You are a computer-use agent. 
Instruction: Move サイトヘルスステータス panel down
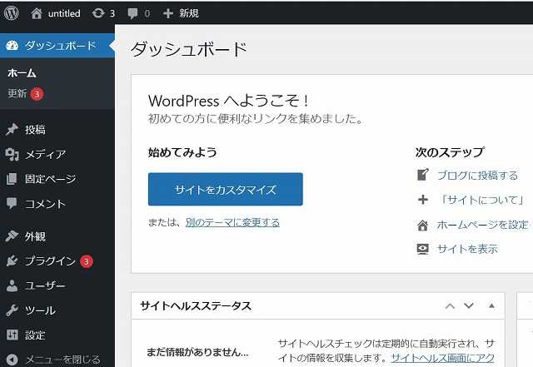pyautogui.click(x=471, y=306)
